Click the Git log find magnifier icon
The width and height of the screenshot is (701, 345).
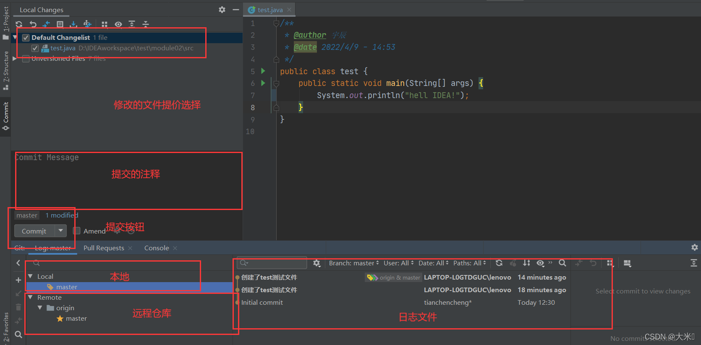click(x=562, y=263)
